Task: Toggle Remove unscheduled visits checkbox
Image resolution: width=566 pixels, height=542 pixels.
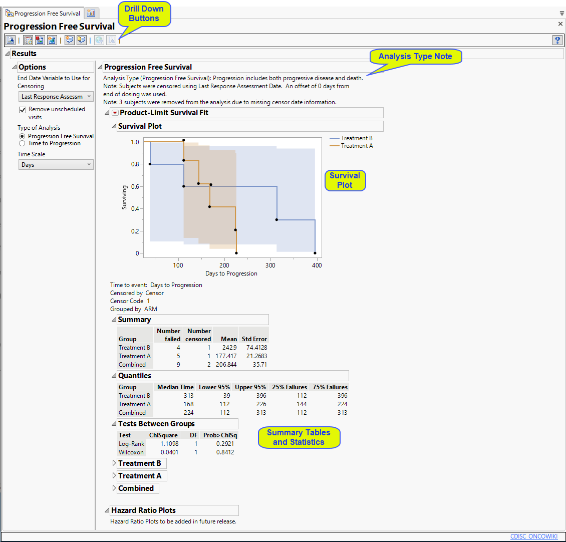Action: pyautogui.click(x=23, y=110)
